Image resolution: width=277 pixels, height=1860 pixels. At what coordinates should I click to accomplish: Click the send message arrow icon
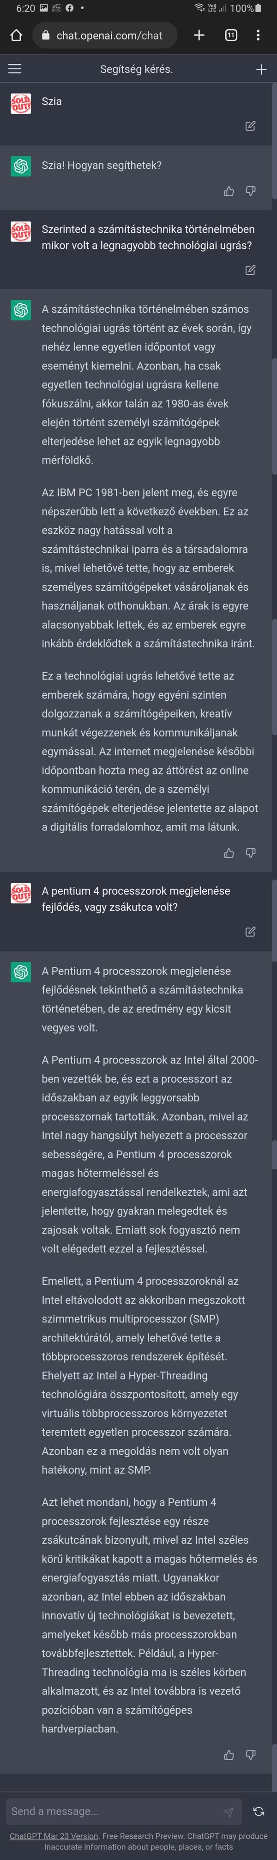pos(228,1811)
